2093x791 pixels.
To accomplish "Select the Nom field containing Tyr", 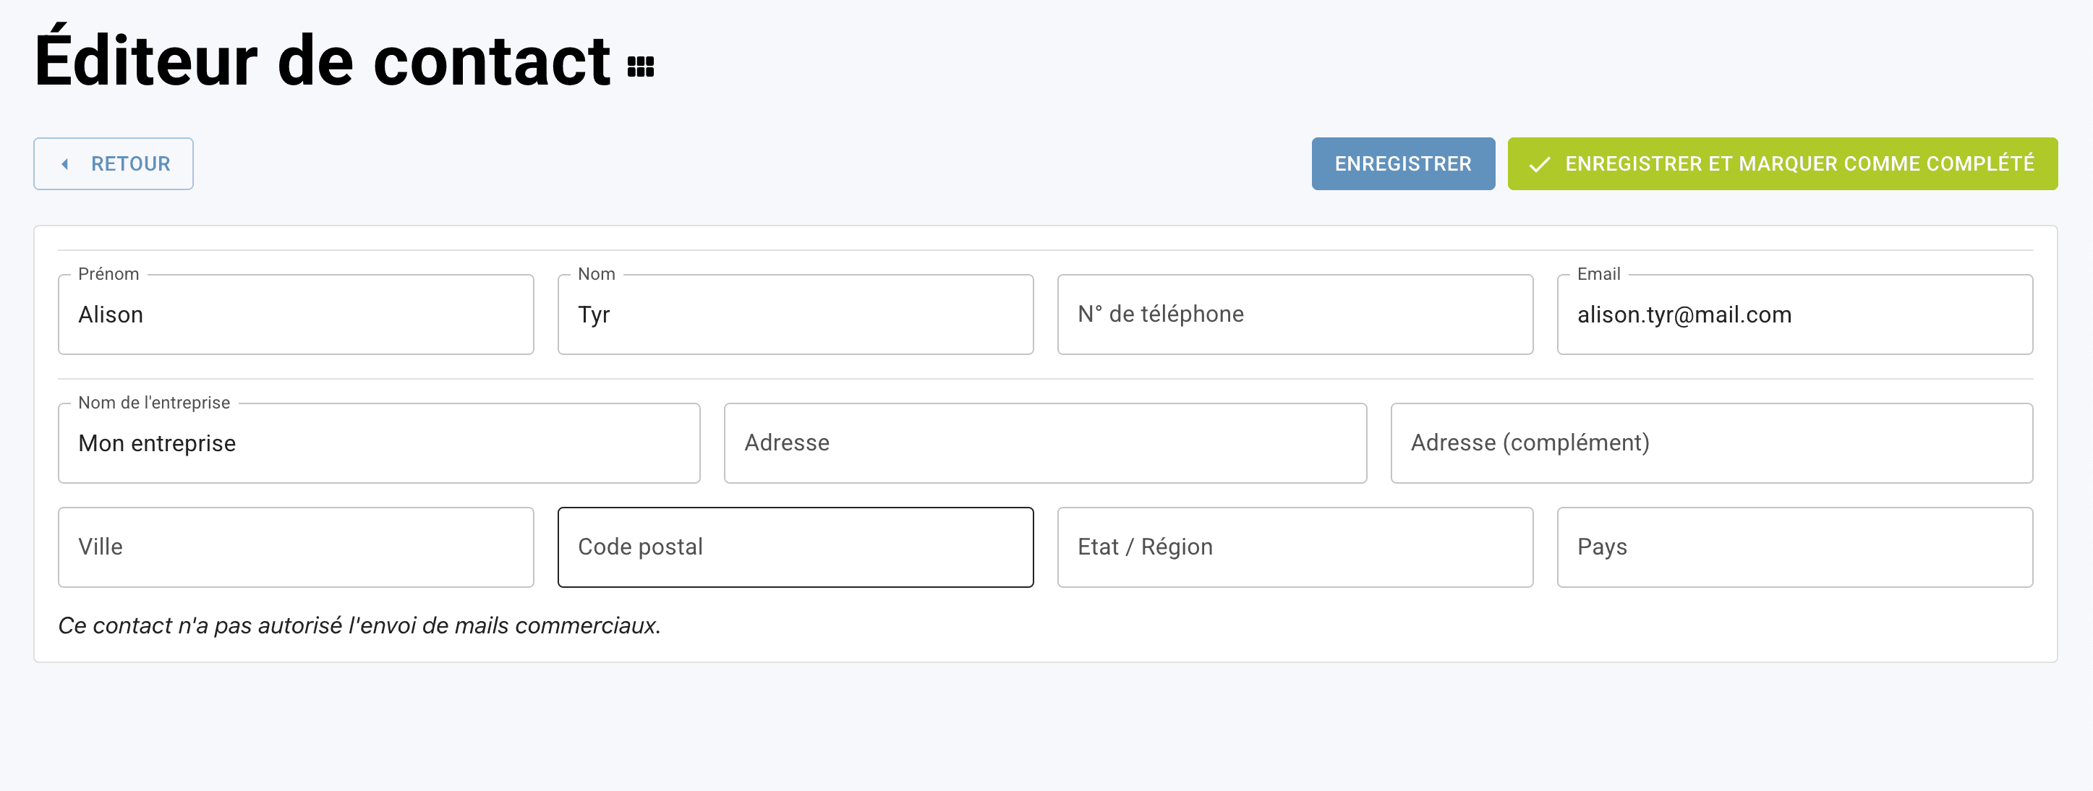I will pyautogui.click(x=795, y=315).
